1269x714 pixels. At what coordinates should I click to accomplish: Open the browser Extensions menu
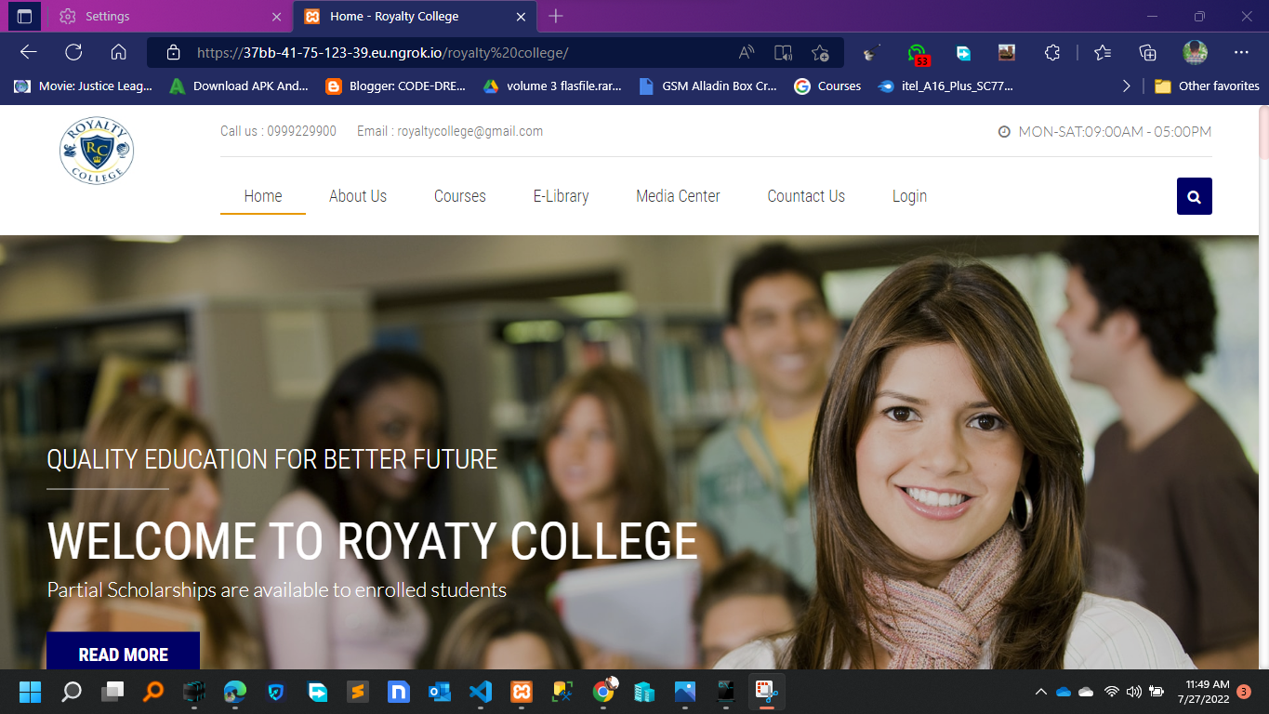click(1051, 53)
